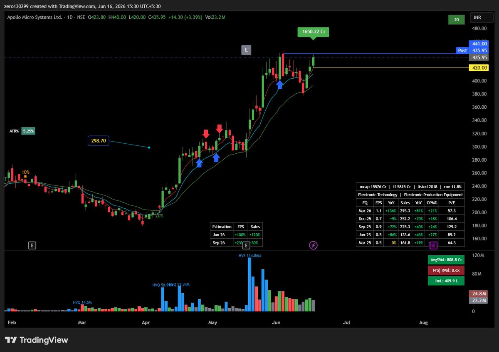The image size is (499, 352).
Task: Click the OPM% column header
Action: click(432, 203)
